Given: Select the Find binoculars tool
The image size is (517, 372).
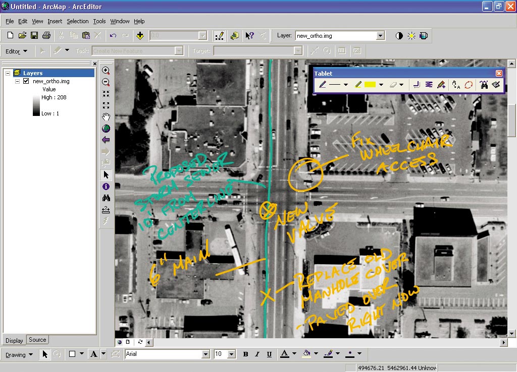Looking at the screenshot, I should click(106, 198).
